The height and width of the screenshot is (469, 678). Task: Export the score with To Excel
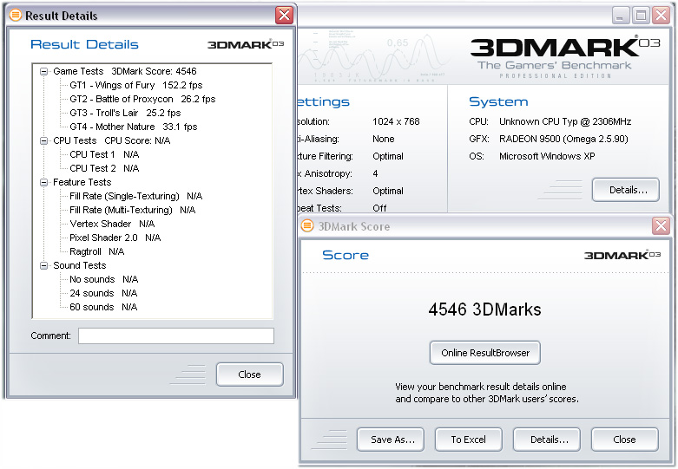pyautogui.click(x=469, y=440)
